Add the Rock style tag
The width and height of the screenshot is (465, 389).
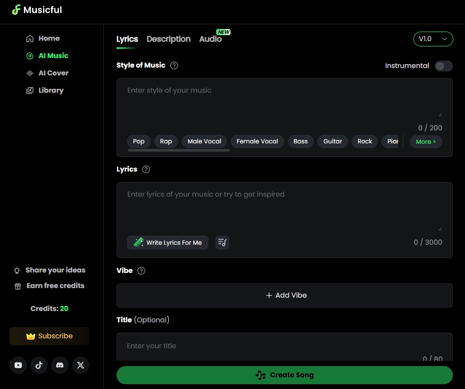[364, 141]
